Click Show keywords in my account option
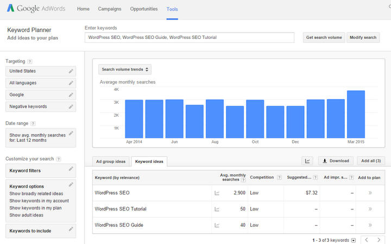391x244 pixels. pos(39,201)
